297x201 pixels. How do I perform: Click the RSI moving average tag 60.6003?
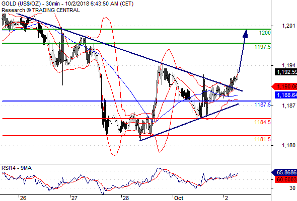pos(286,179)
